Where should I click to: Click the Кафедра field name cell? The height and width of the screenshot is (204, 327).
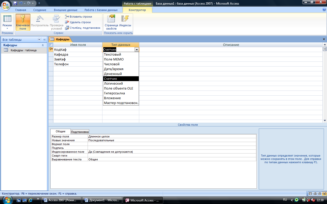pyautogui.click(x=78, y=54)
